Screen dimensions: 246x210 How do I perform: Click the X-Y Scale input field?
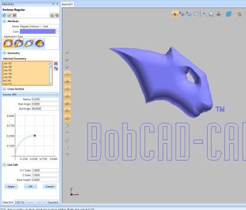(x=45, y=170)
